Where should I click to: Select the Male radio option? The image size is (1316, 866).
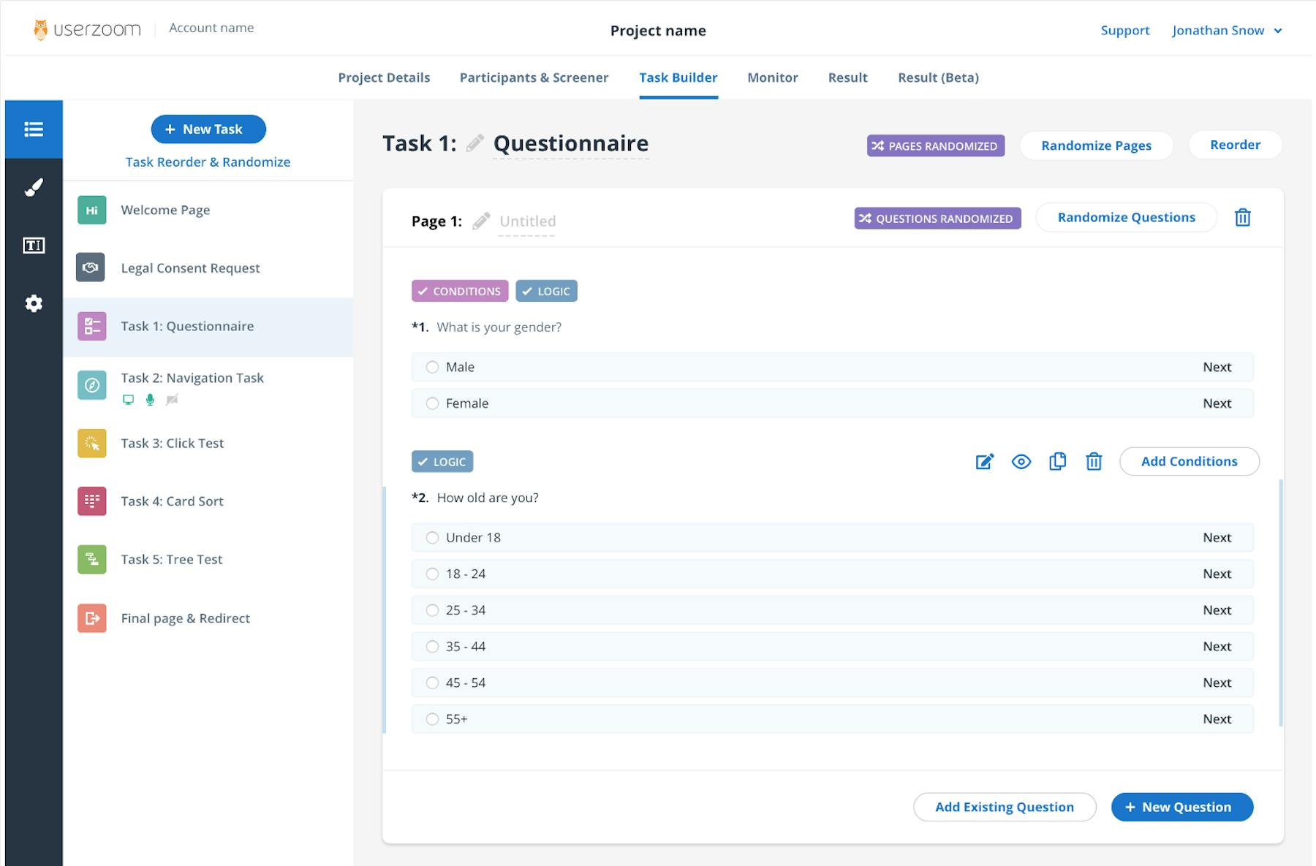(432, 367)
